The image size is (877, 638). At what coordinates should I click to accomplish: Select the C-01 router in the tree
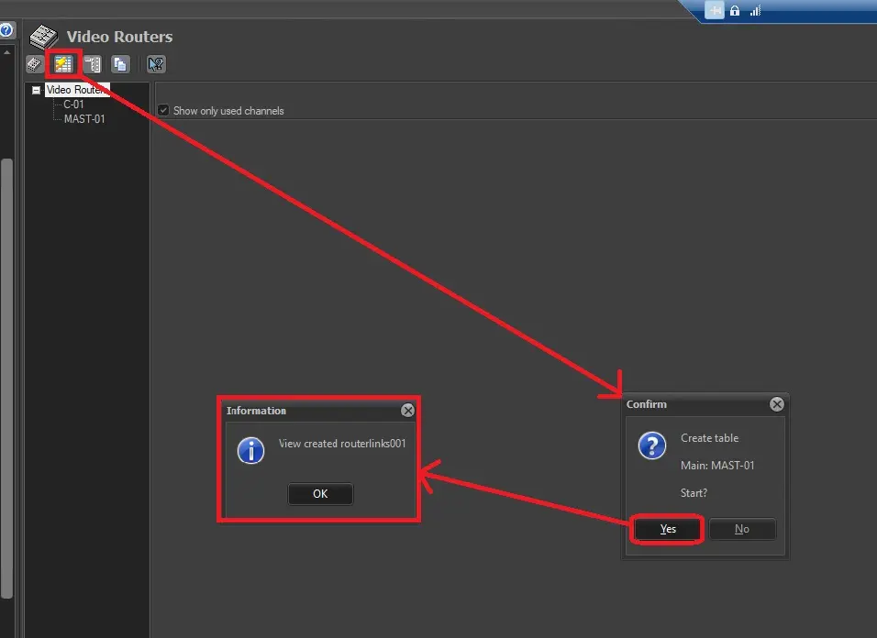tap(73, 104)
